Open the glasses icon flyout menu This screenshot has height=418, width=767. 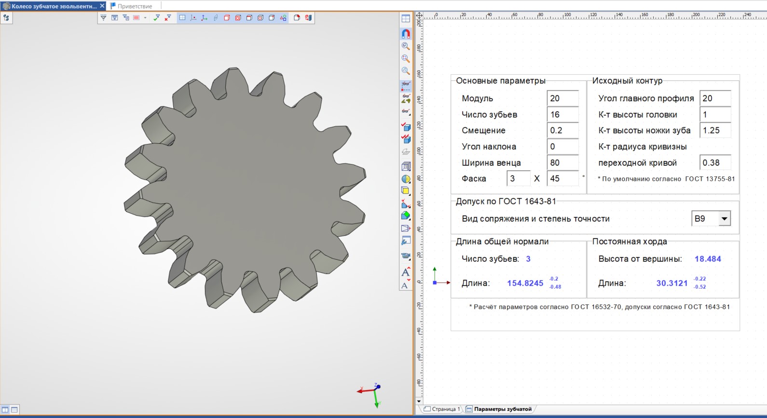pos(406,111)
